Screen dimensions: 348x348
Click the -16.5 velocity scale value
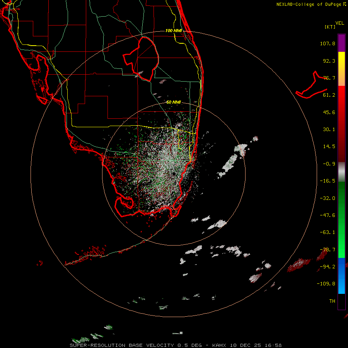pos(328,181)
